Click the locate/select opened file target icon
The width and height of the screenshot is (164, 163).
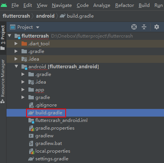click(134, 27)
